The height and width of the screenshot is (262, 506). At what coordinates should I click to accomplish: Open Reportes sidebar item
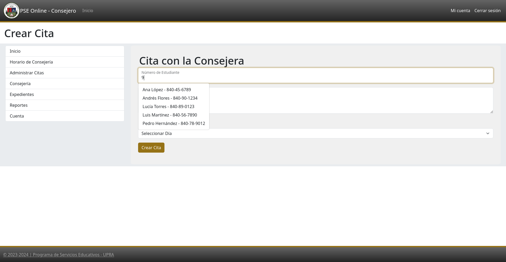(65, 105)
